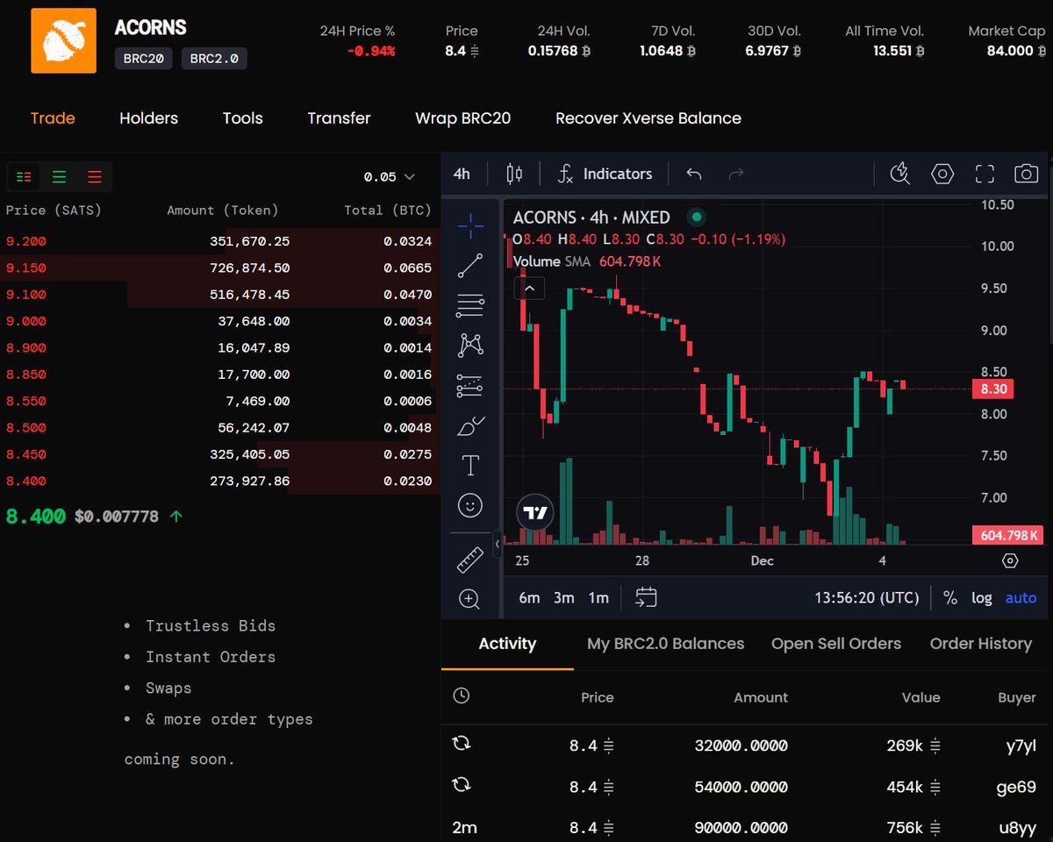This screenshot has height=842, width=1053.
Task: Select the ruler measure tool
Action: pos(470,560)
